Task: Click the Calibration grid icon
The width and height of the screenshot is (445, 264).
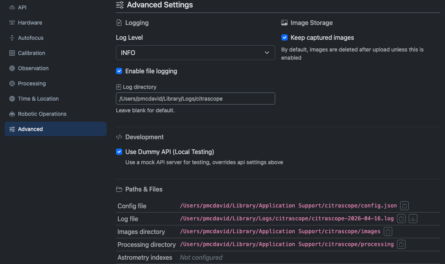Action: [x=12, y=53]
